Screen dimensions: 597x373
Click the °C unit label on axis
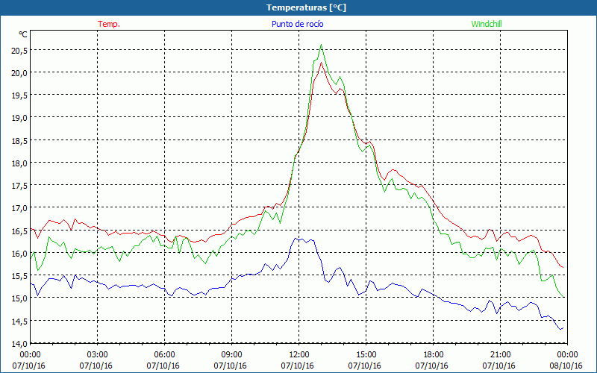tap(23, 34)
